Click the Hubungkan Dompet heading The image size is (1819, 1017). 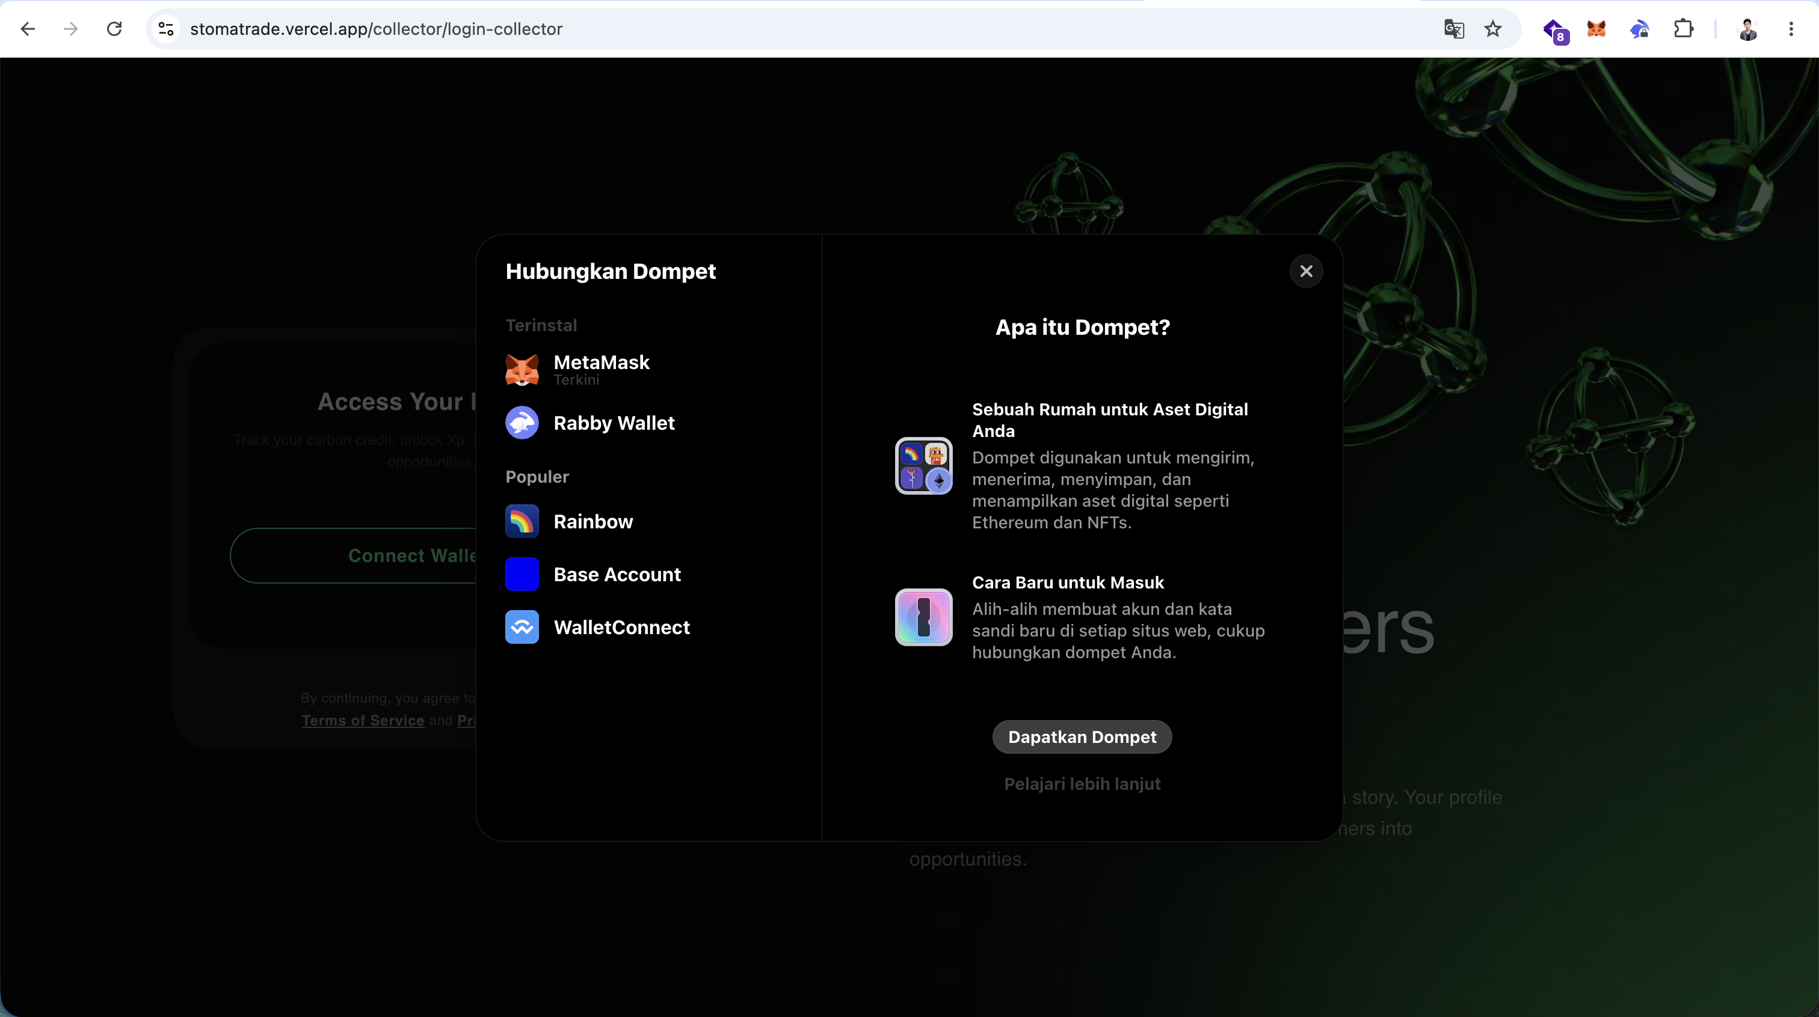tap(610, 272)
